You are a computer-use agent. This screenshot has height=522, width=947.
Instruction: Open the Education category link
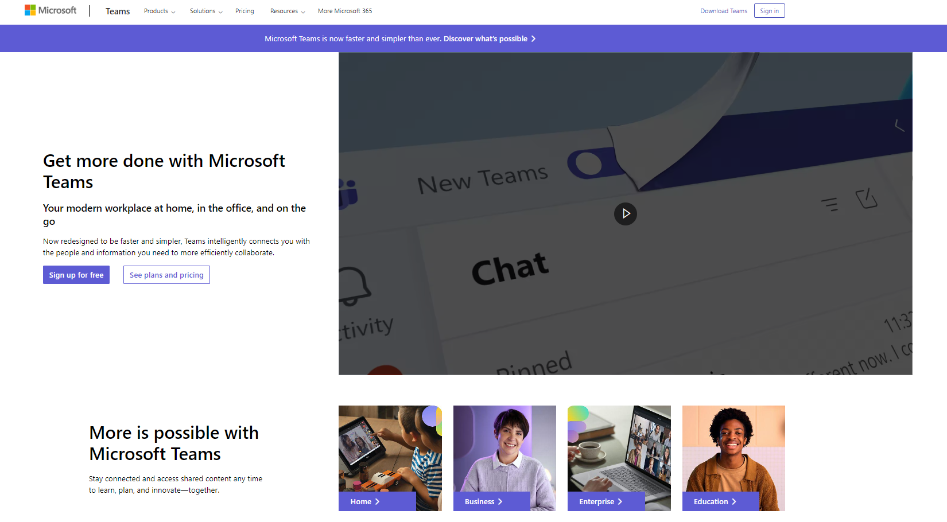click(x=721, y=501)
